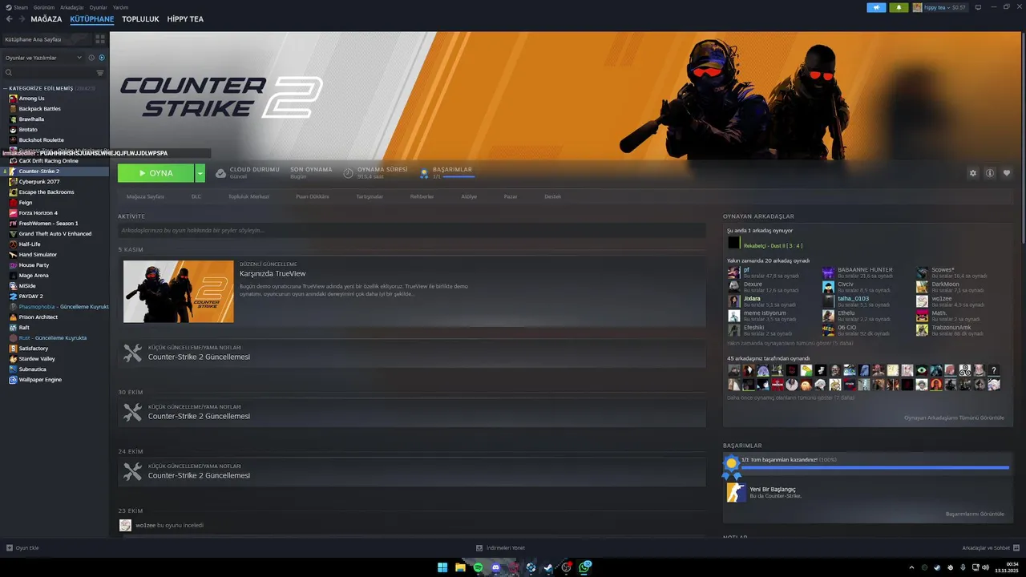Open the Destek link
Viewport: 1026px width, 577px height.
553,196
